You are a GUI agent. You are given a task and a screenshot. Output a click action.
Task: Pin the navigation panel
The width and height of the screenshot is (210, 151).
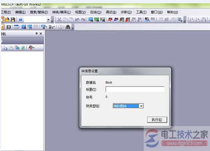click(36, 34)
